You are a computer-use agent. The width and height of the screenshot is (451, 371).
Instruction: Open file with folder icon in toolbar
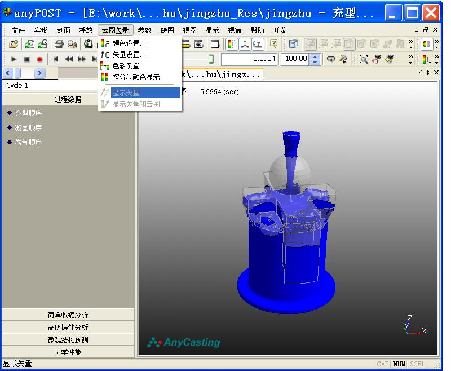pyautogui.click(x=14, y=44)
